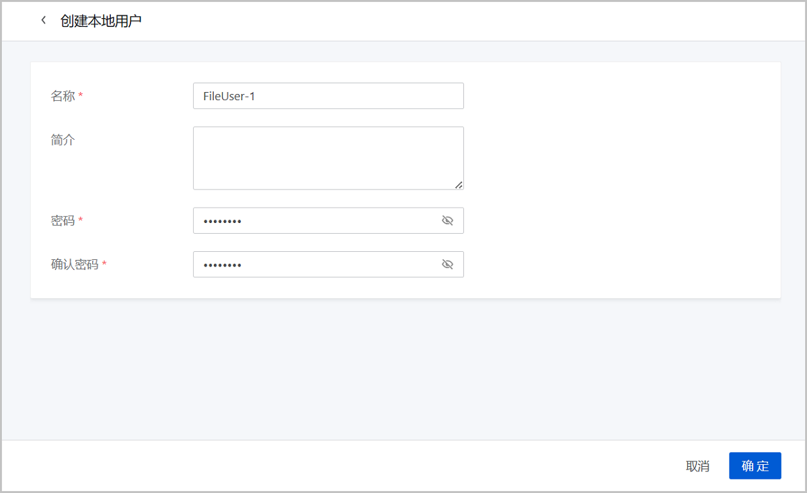Click the red asterisk beside 名称
Viewport: 807px width, 493px height.
81,96
